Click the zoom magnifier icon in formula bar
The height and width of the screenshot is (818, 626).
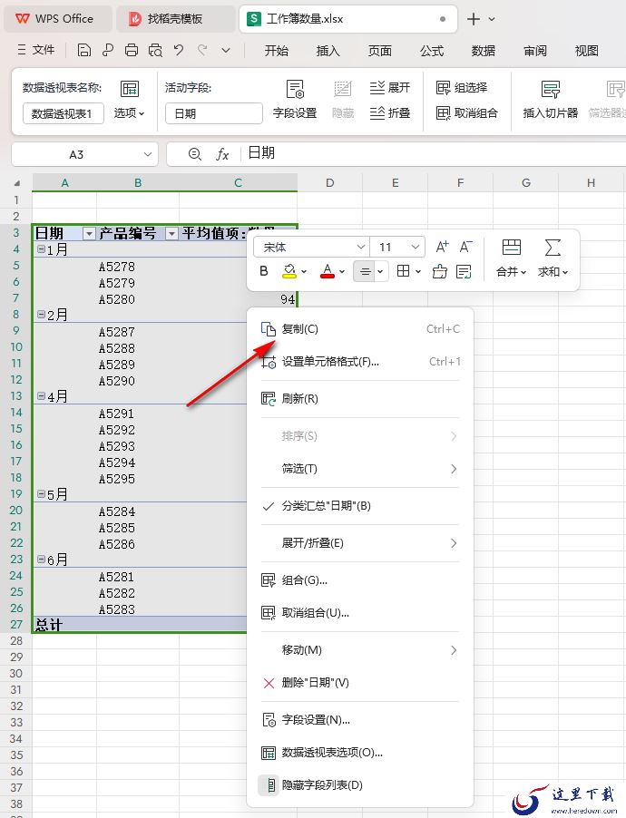click(x=195, y=154)
